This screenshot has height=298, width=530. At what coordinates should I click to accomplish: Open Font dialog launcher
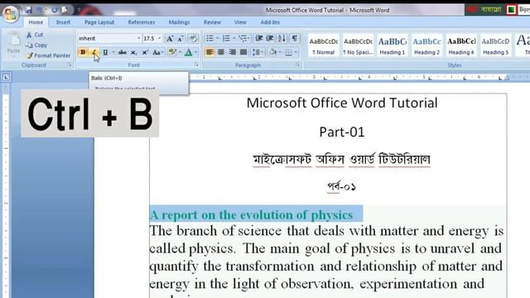pyautogui.click(x=196, y=65)
